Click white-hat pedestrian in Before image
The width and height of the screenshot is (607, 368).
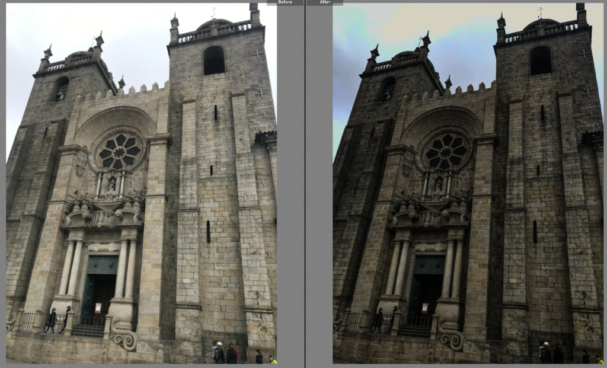pyautogui.click(x=219, y=352)
